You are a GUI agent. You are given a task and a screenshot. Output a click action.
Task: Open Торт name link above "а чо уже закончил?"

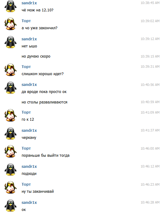coord(26,21)
